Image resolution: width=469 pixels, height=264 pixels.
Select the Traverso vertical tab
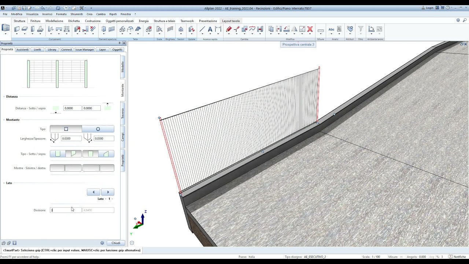pos(123,113)
